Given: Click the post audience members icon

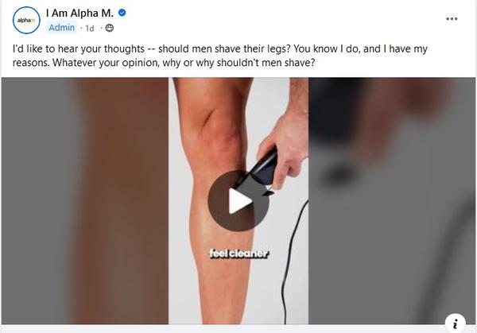Looking at the screenshot, I should coord(110,28).
